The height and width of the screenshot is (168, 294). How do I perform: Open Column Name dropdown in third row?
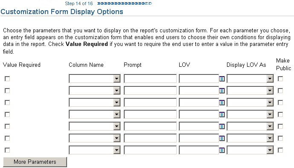pyautogui.click(x=94, y=103)
